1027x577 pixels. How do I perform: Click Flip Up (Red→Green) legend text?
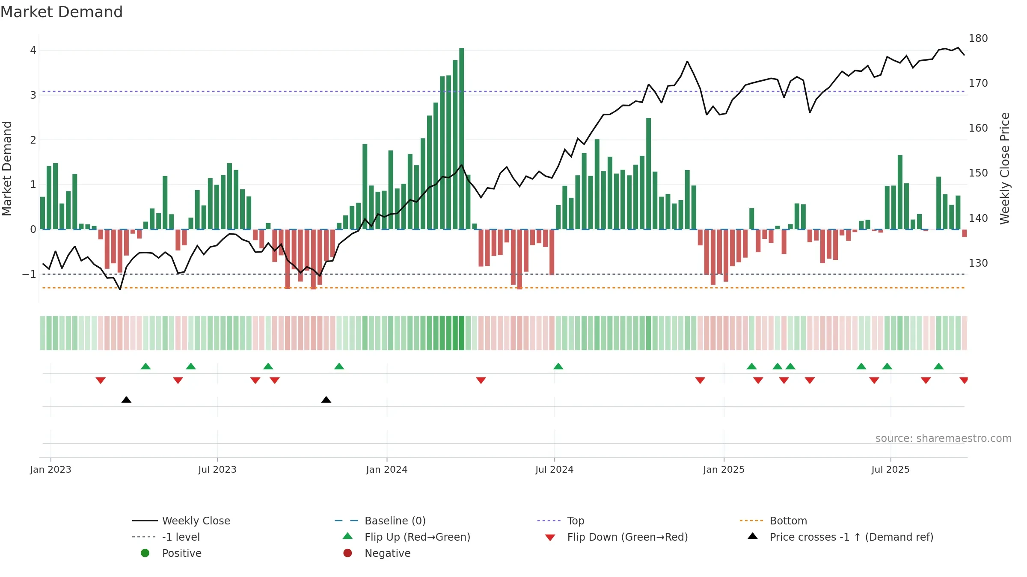(x=417, y=537)
